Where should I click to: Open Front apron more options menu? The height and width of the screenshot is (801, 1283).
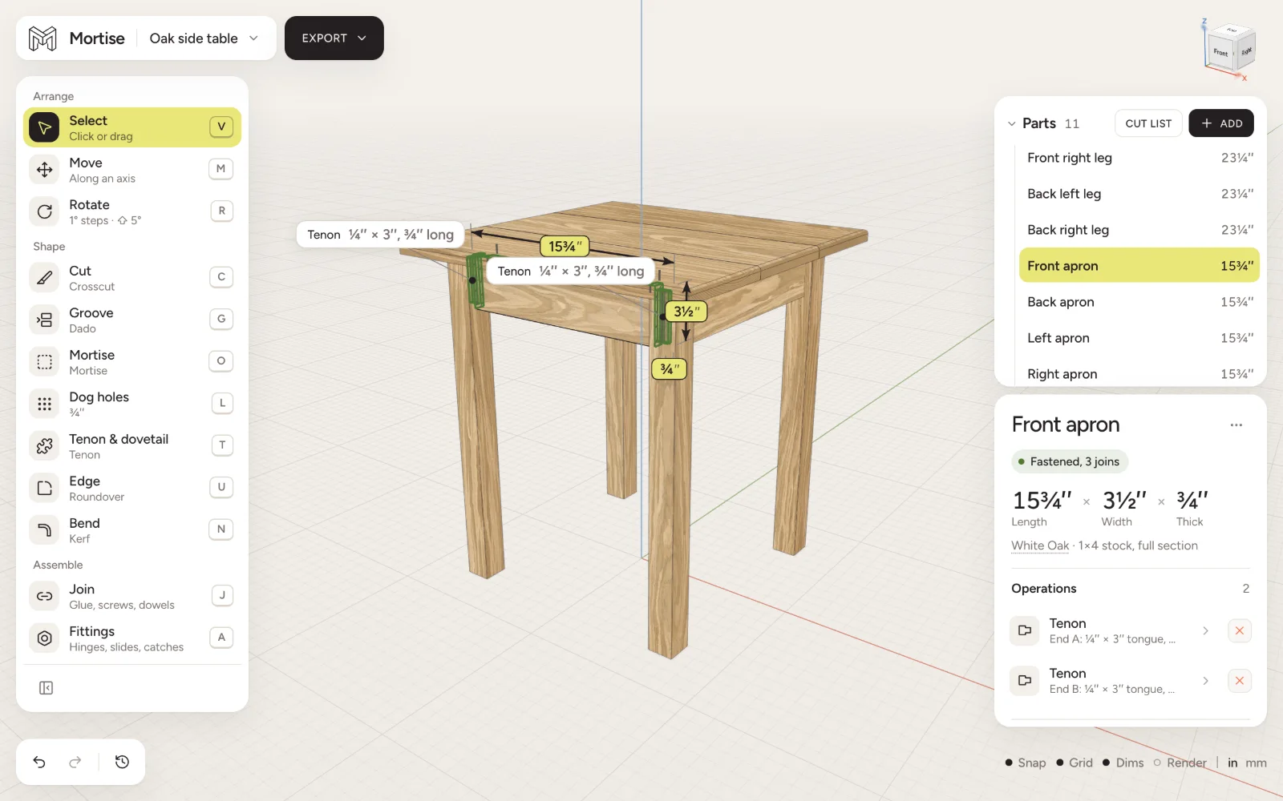[1236, 425]
